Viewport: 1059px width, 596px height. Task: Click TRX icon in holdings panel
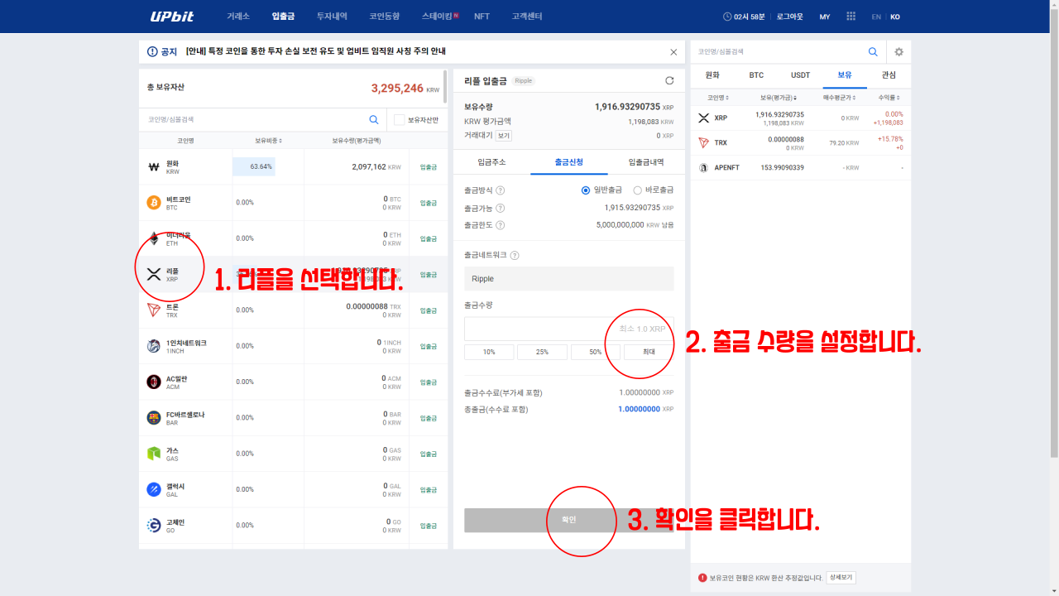click(704, 142)
